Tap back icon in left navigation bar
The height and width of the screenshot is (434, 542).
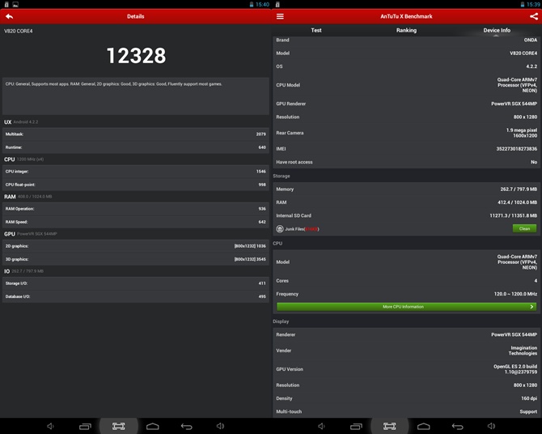coord(186,427)
